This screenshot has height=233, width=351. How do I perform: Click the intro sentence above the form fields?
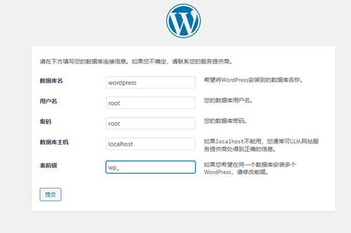(136, 61)
